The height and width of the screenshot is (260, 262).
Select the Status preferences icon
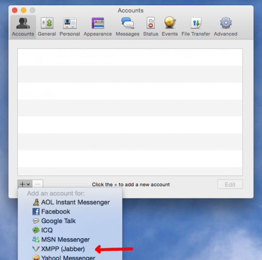tap(150, 27)
